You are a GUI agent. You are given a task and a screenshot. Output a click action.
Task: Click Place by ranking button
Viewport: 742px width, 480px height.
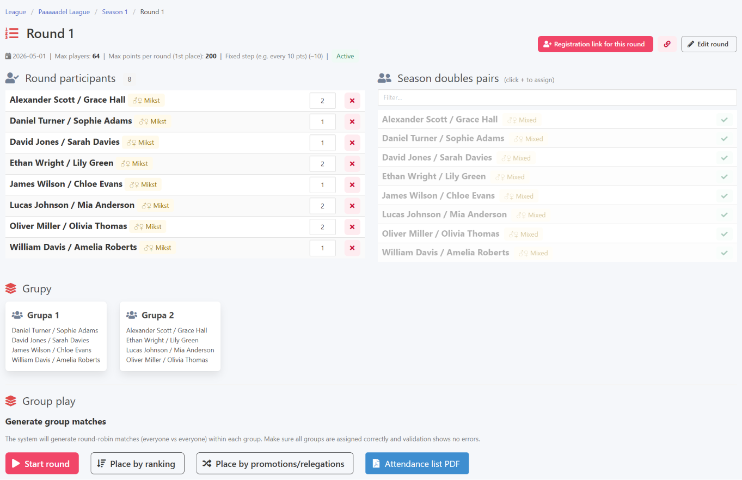tap(137, 464)
